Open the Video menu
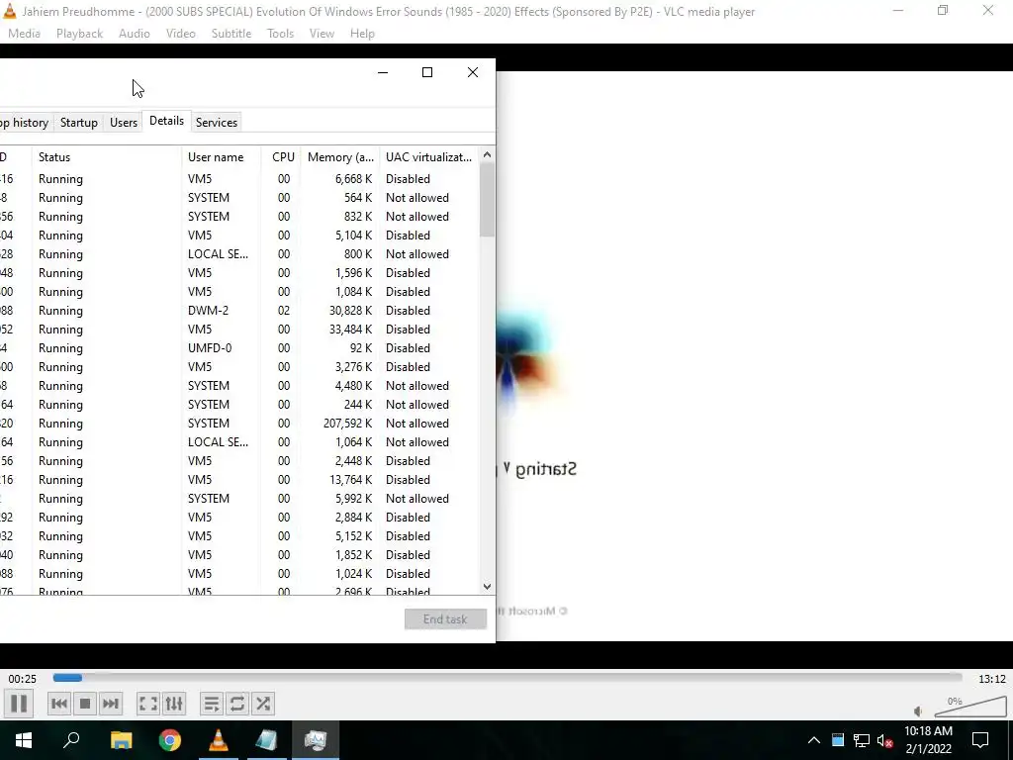Viewport: 1013px width, 760px height. point(181,34)
